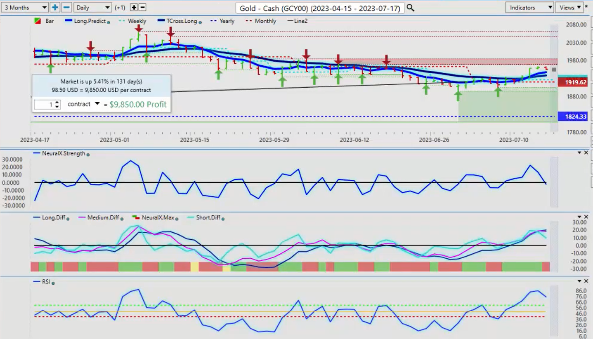The height and width of the screenshot is (339, 593).
Task: Click the 1824.33 yearly price label
Action: point(572,117)
